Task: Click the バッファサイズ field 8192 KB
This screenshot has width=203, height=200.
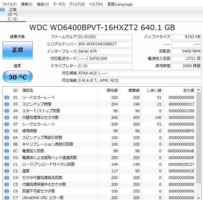Action: [x=186, y=37]
